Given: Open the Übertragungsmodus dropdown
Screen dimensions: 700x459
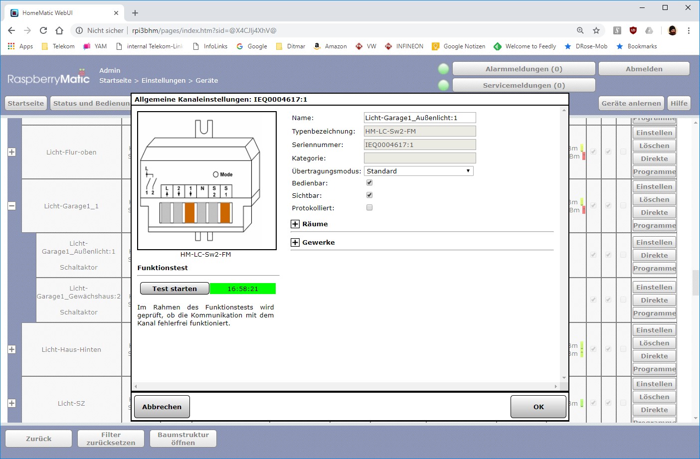Looking at the screenshot, I should coord(419,171).
